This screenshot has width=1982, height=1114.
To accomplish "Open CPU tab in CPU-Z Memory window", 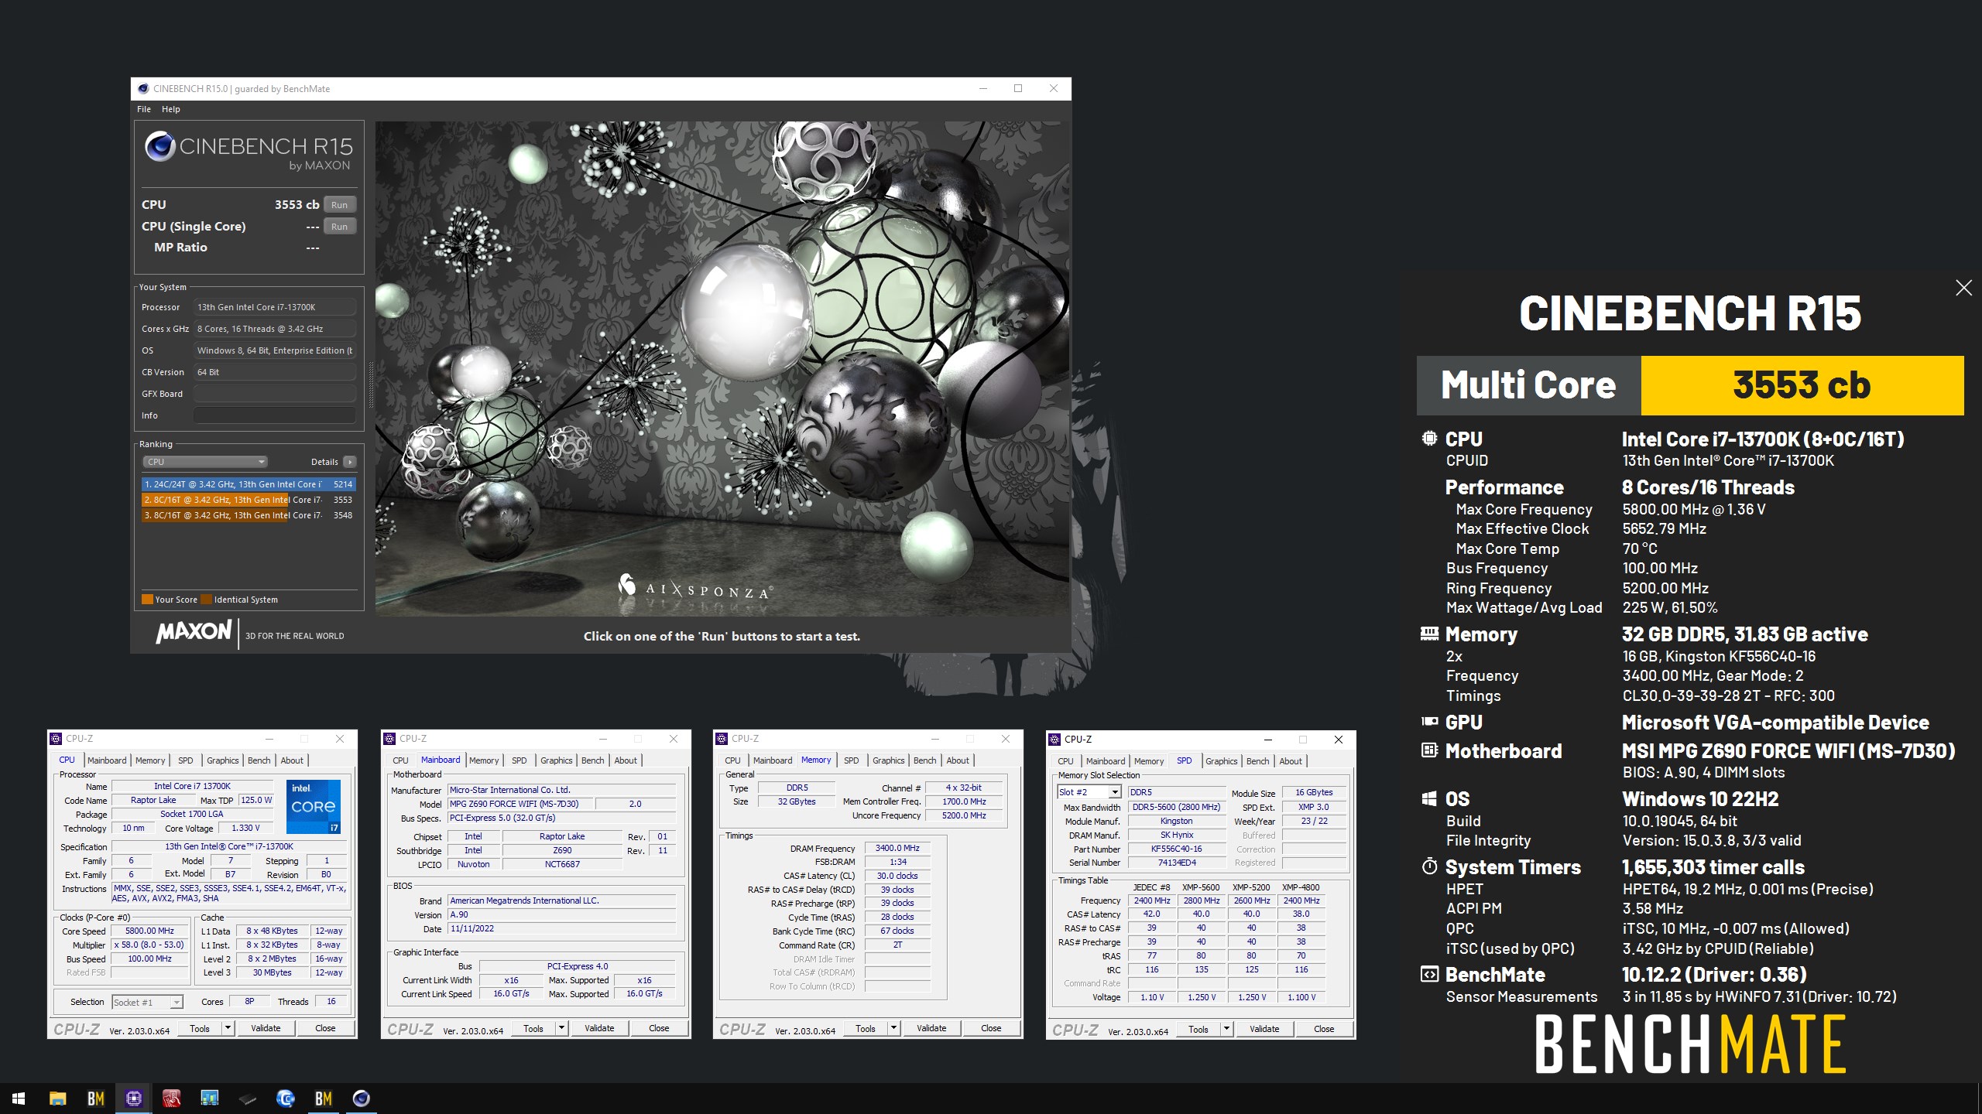I will (x=732, y=760).
